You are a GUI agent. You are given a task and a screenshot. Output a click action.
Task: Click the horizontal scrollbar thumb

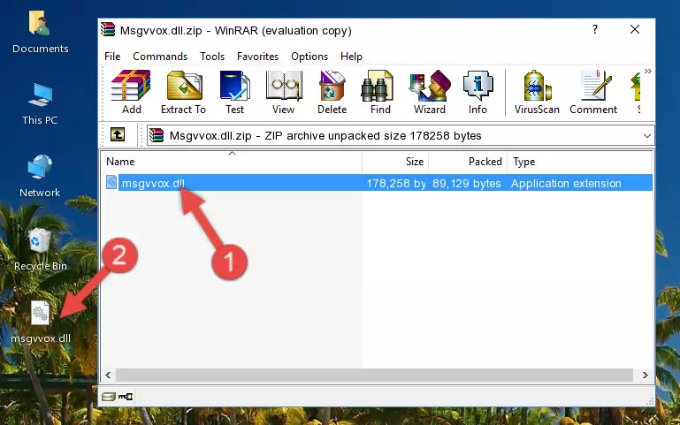(374, 375)
